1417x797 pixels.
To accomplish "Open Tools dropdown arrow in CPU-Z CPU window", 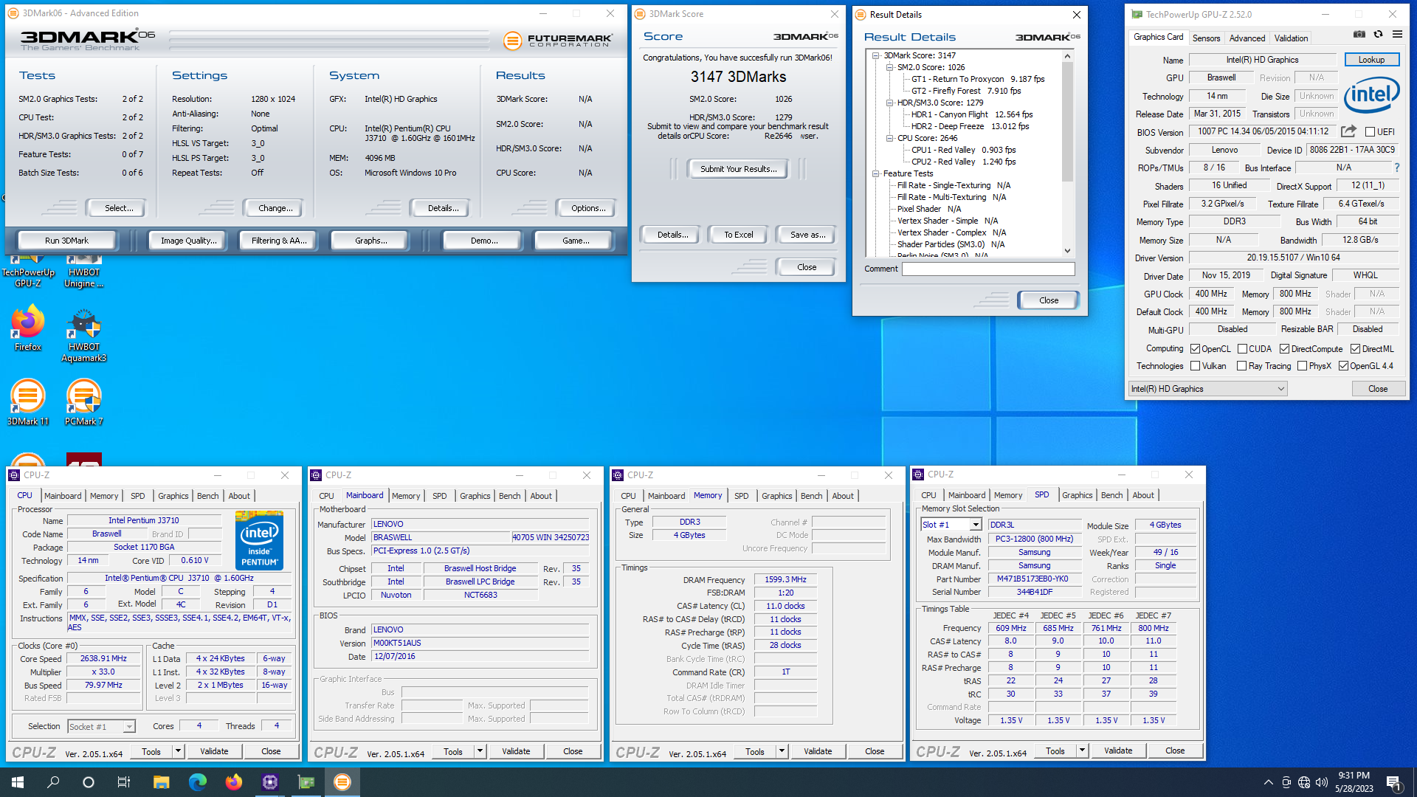I will pyautogui.click(x=178, y=751).
